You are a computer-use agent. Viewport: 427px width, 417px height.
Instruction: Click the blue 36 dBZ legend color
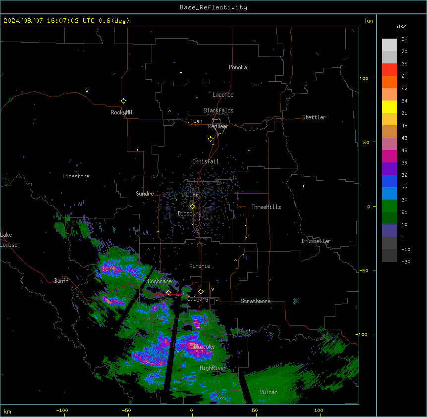(x=389, y=181)
